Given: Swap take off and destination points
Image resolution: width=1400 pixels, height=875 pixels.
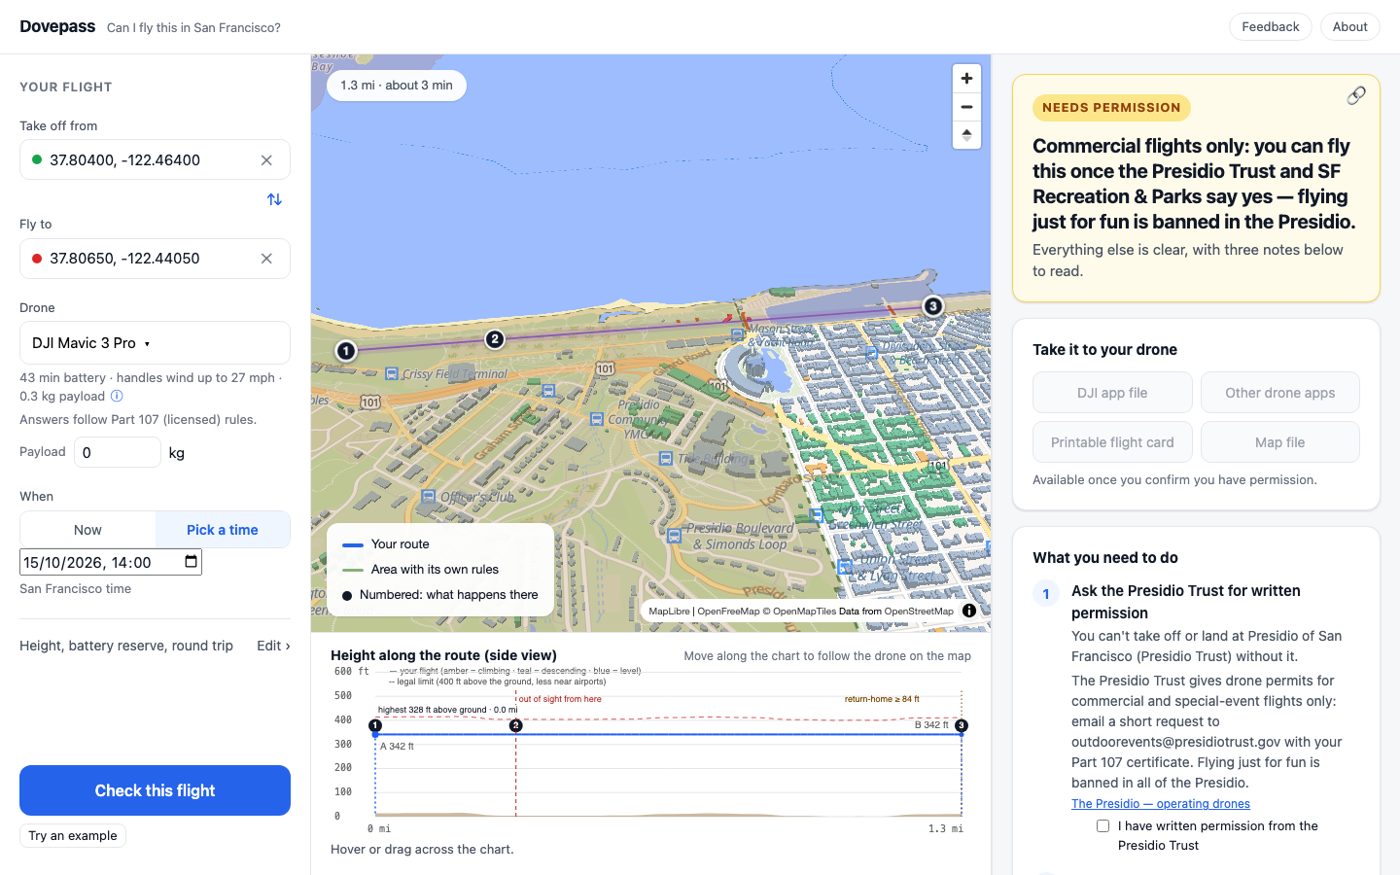Looking at the screenshot, I should tap(274, 199).
